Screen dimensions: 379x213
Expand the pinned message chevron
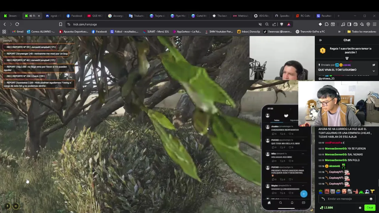coord(374,71)
